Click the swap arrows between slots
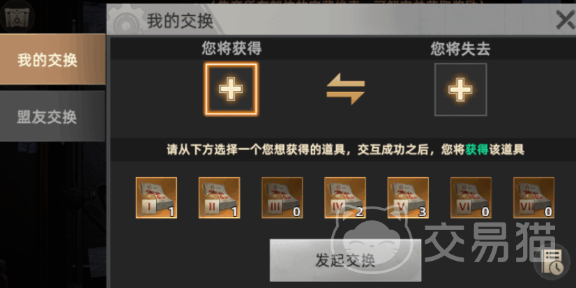The width and height of the screenshot is (576, 288). 346,89
